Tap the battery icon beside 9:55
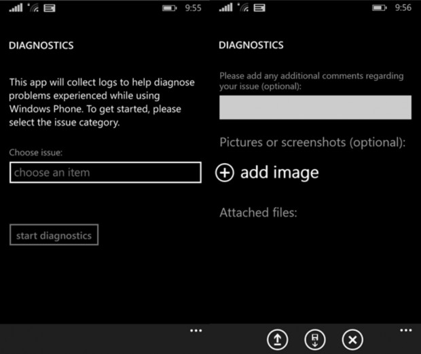 pos(170,8)
